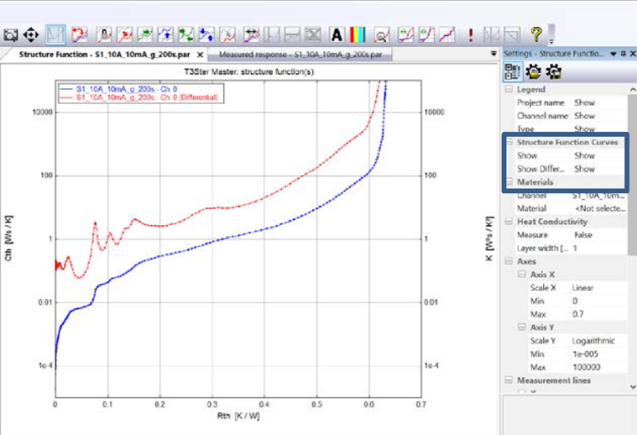Click the blue up-arrow curve toolbar icon
This screenshot has width=637, height=435.
pos(166,35)
